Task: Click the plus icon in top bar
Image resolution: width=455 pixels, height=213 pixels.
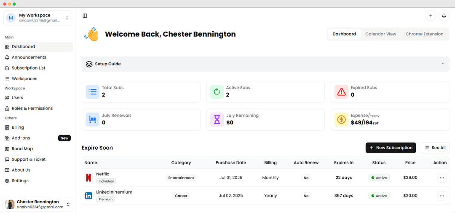Action: pos(431,16)
